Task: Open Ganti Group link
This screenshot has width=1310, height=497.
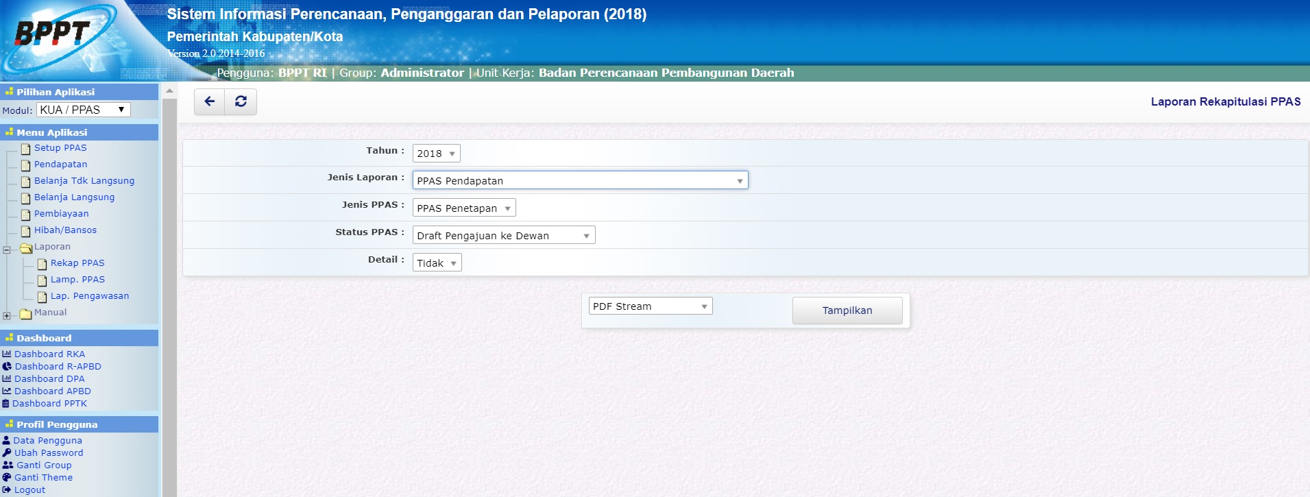Action: 44,465
